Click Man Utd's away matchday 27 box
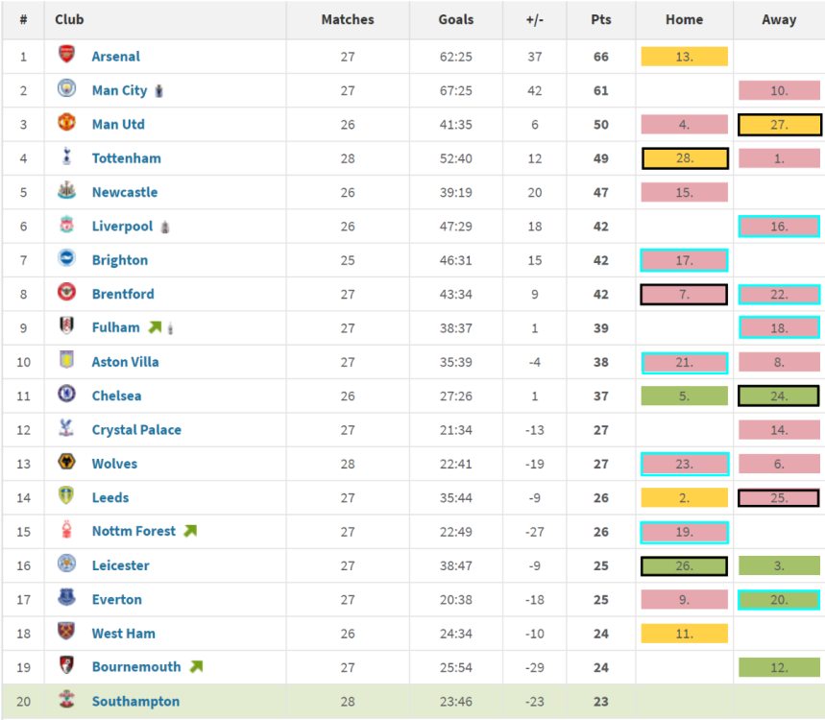 779,124
